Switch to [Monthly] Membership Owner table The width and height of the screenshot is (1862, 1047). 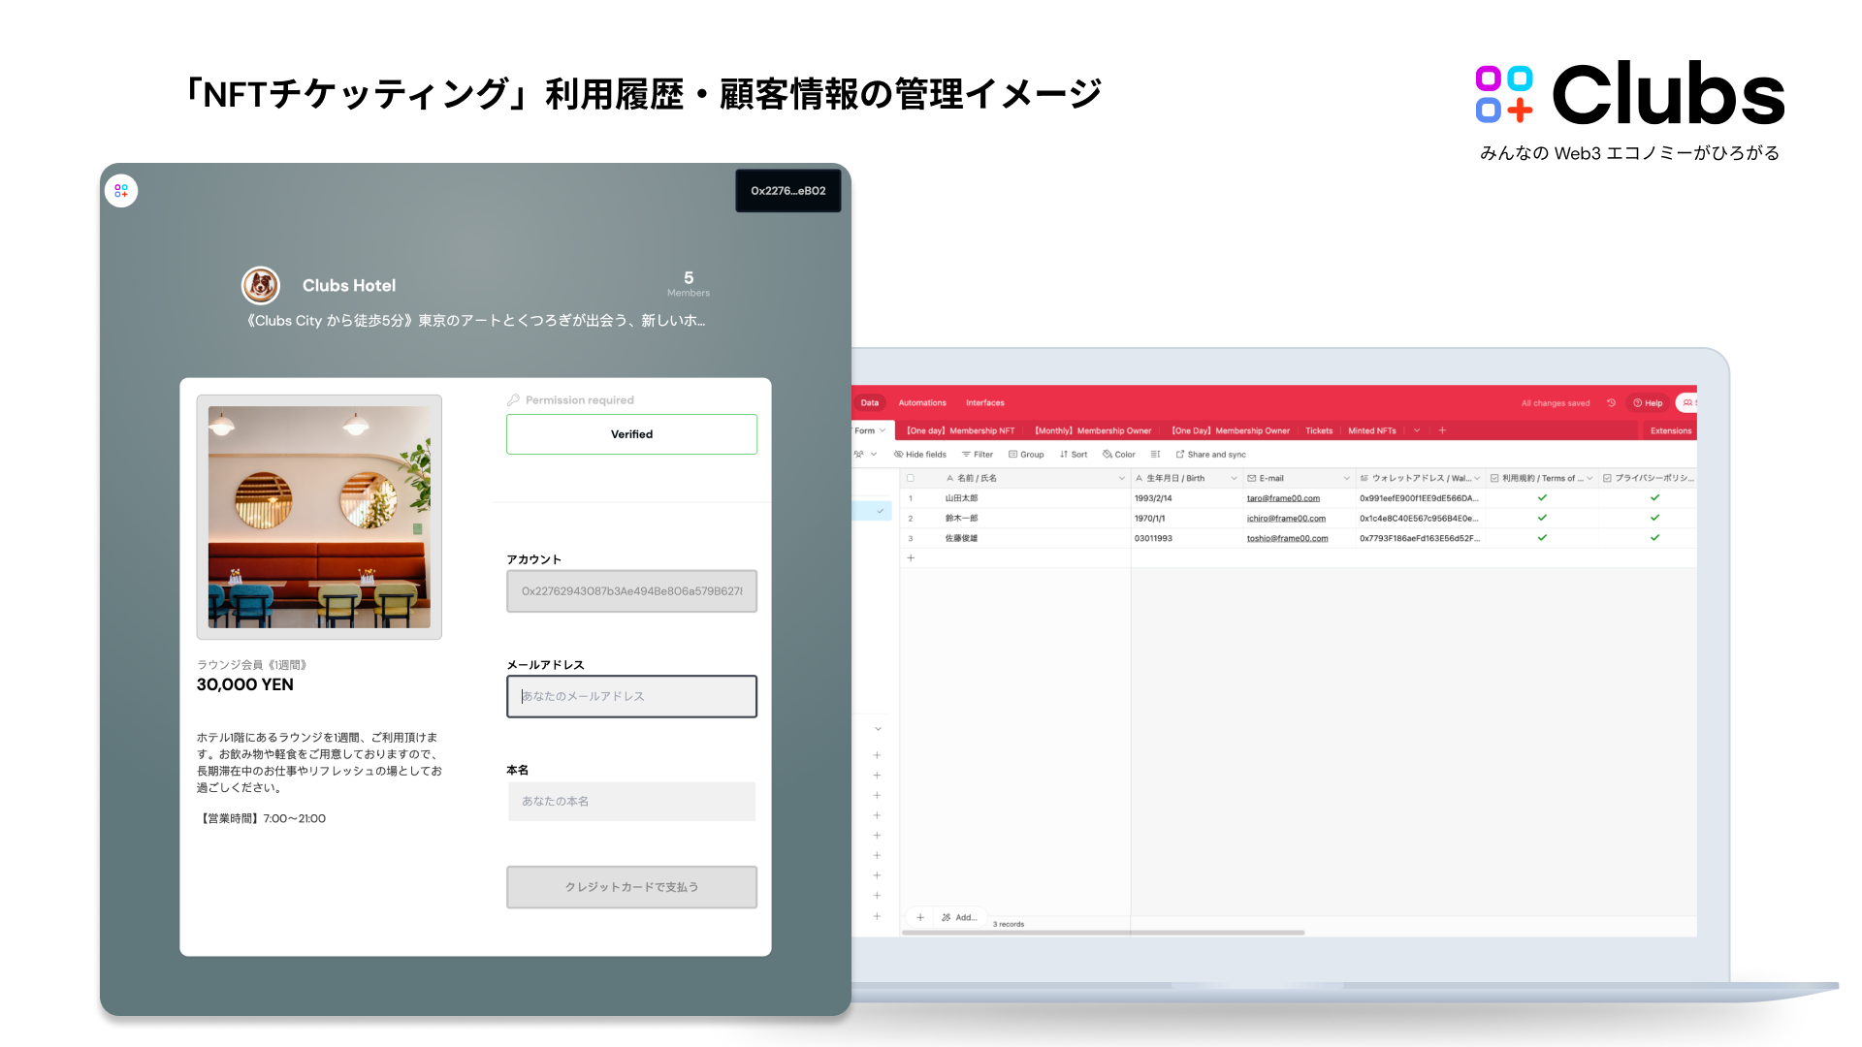[x=1093, y=430]
